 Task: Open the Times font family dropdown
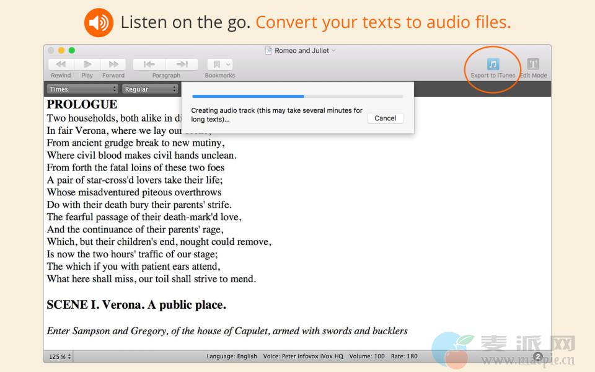(x=82, y=89)
